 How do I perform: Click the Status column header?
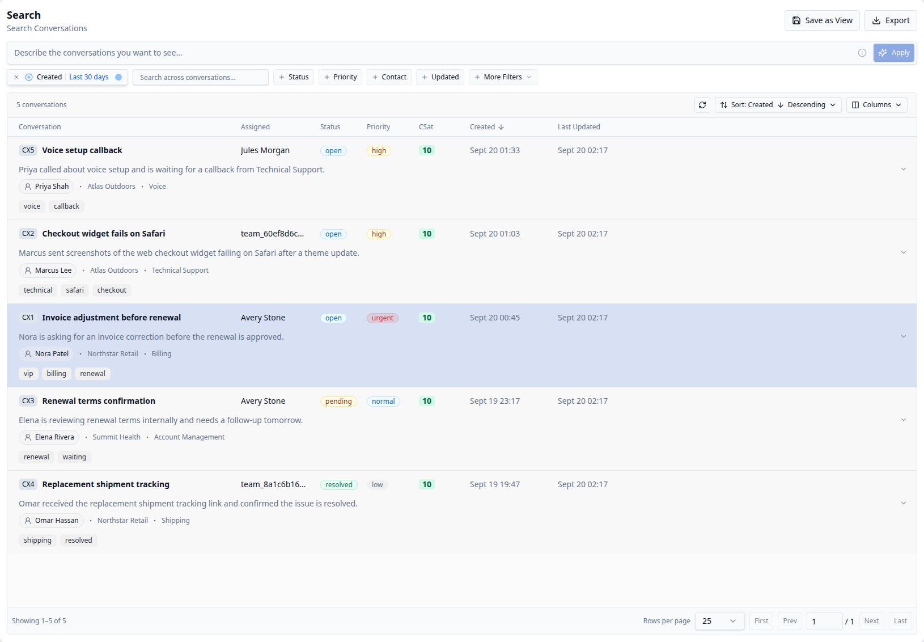(330, 127)
